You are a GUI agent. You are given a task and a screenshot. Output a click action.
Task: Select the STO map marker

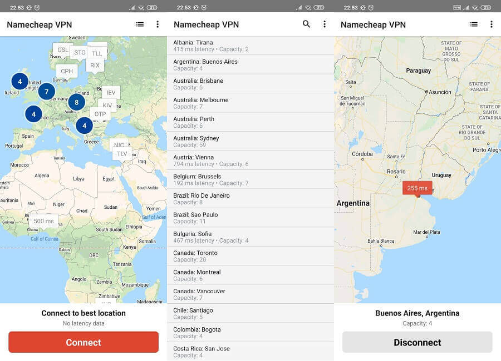[80, 53]
